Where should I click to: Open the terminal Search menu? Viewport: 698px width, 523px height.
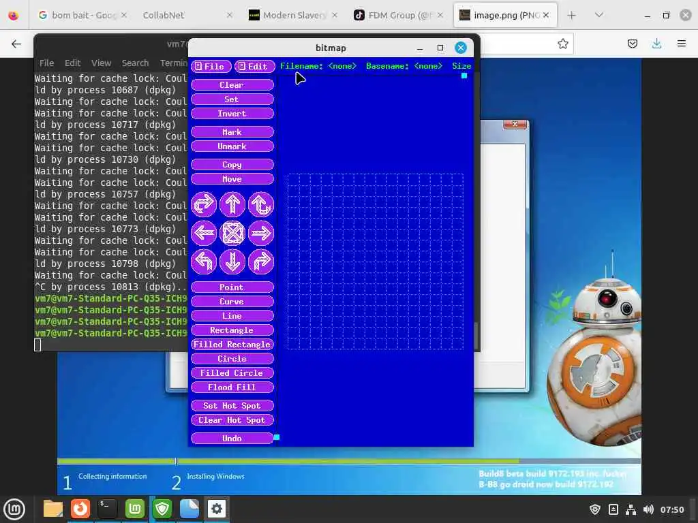[x=136, y=63]
